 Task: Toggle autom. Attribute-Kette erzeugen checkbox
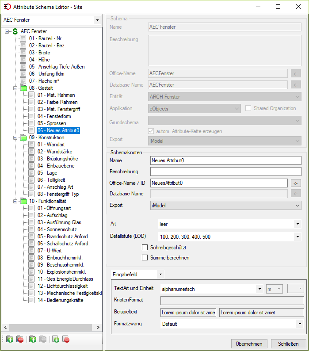point(151,131)
